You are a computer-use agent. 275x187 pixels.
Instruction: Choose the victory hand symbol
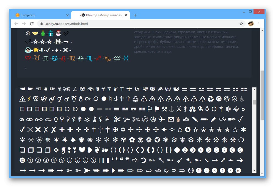(178, 119)
